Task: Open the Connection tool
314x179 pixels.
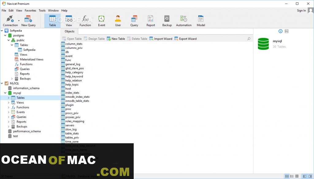Action: pos(10,21)
